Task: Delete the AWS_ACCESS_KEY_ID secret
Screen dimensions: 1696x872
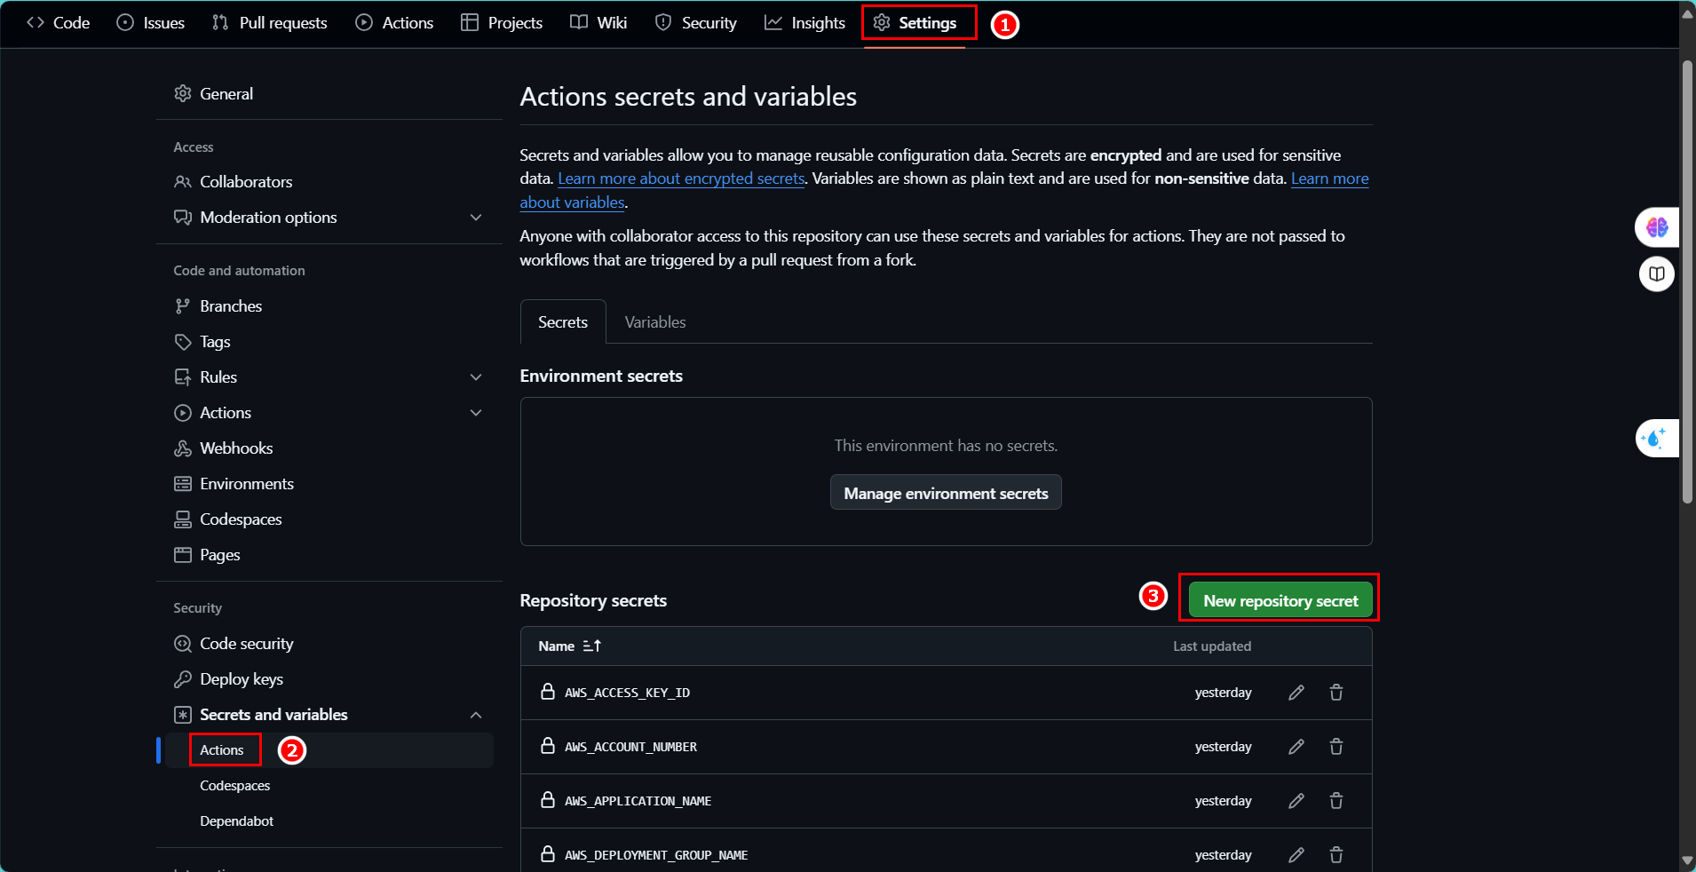Action: point(1335,693)
